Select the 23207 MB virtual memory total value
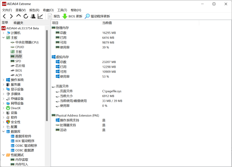232x167 pixels. coord(109,62)
